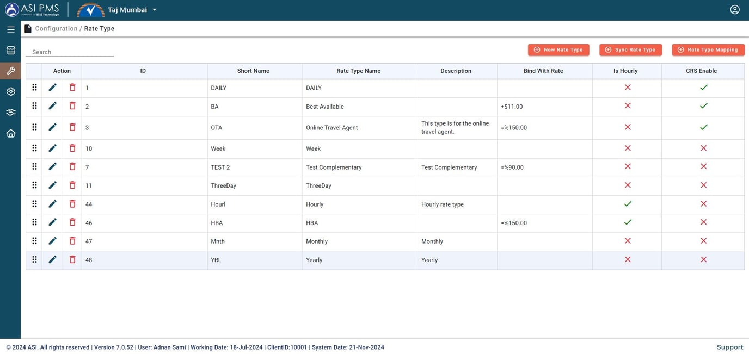Delete the Monthly rate type

[72, 241]
